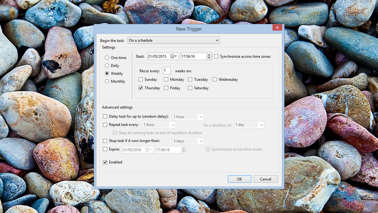Check the Tuesday checkbox

click(190, 79)
